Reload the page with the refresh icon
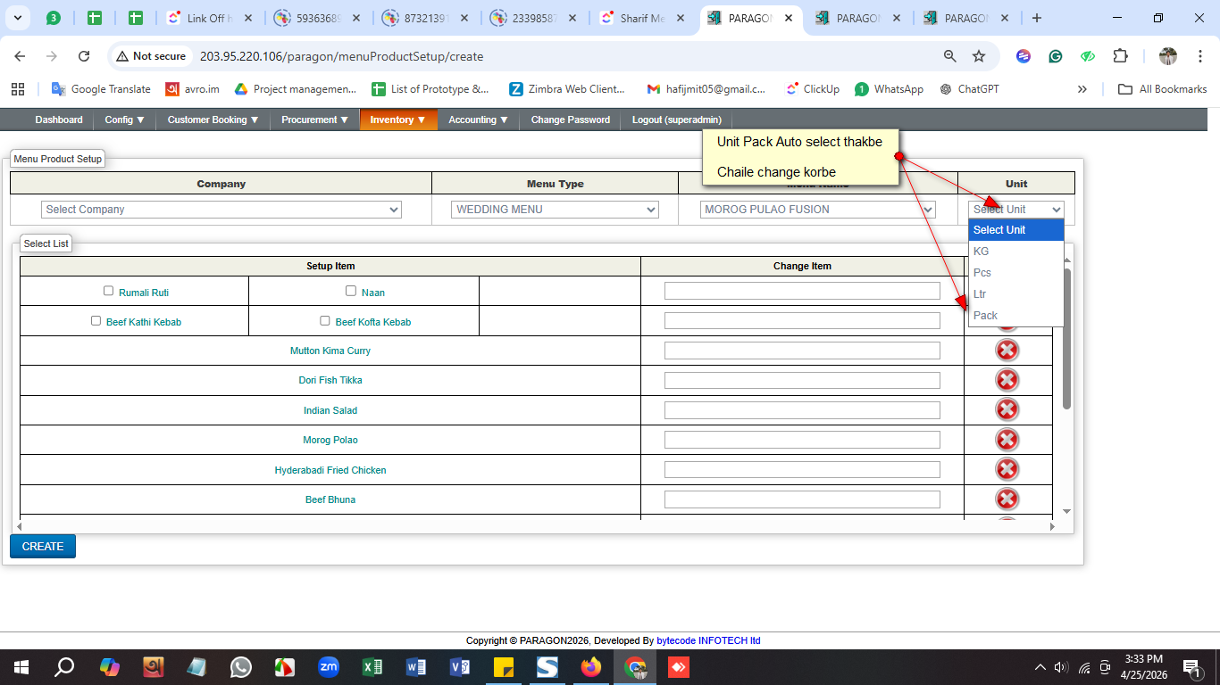 pos(84,56)
